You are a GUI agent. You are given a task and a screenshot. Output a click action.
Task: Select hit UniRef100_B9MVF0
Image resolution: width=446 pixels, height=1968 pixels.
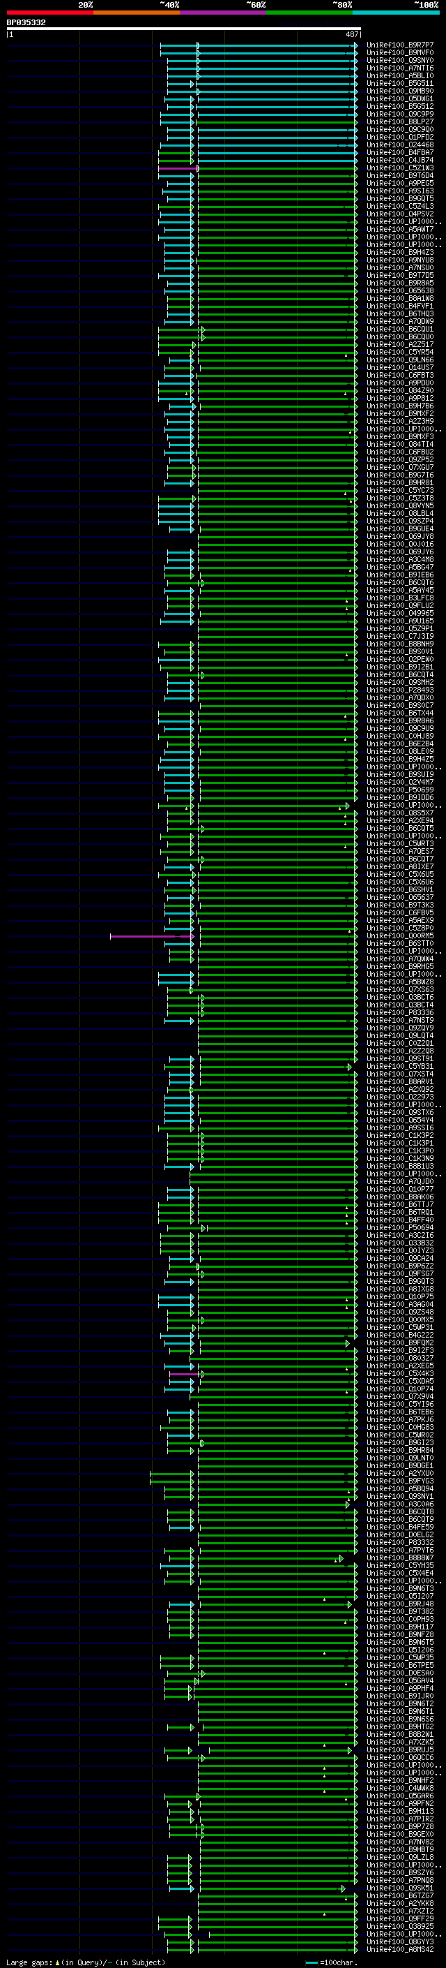coord(400,53)
